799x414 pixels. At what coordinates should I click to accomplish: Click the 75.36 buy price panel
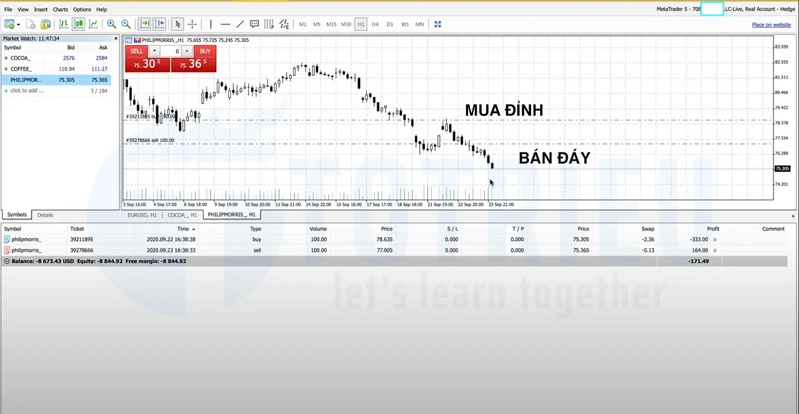point(194,64)
